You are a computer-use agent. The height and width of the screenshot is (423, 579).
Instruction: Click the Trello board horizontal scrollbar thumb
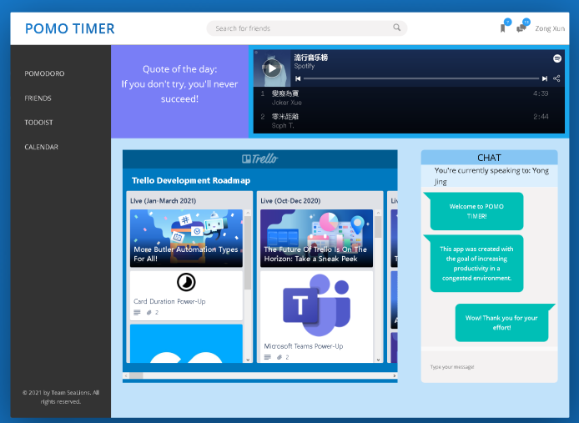pyautogui.click(x=136, y=375)
